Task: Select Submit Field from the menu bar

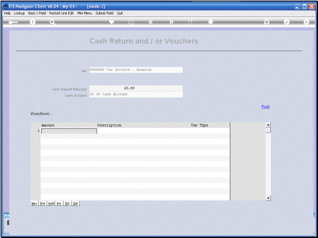Action: pos(105,13)
